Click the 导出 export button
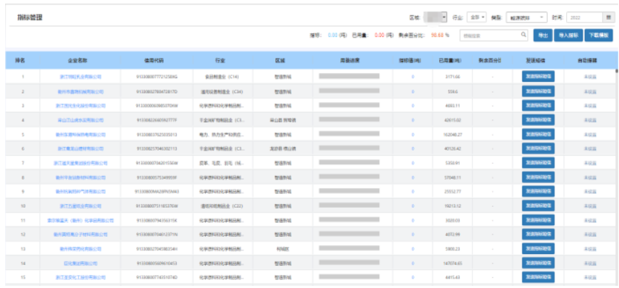 543,35
